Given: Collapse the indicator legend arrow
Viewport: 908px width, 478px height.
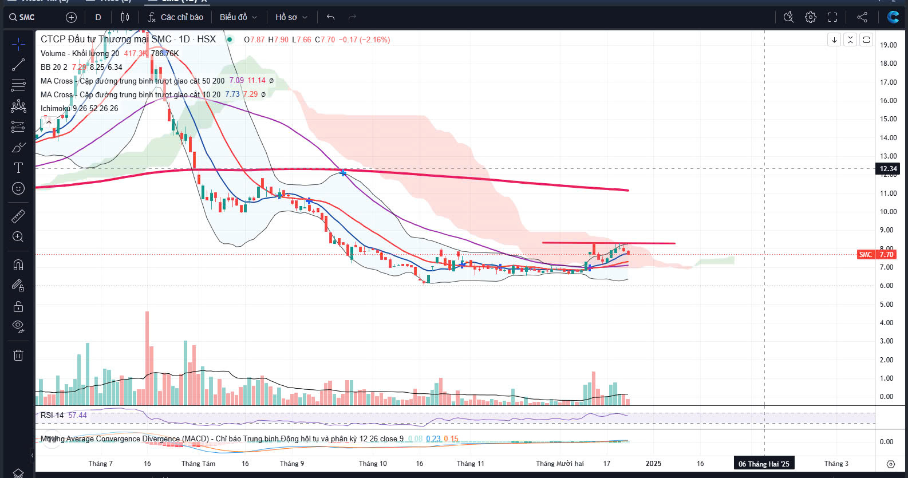Looking at the screenshot, I should 49,122.
